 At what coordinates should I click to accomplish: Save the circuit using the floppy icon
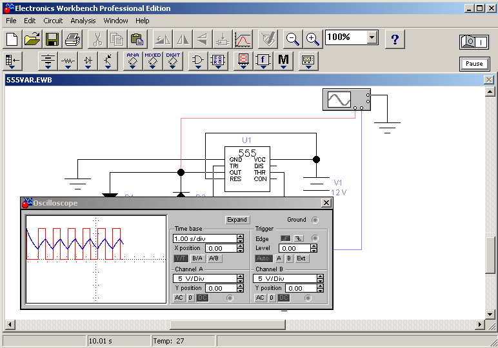52,39
